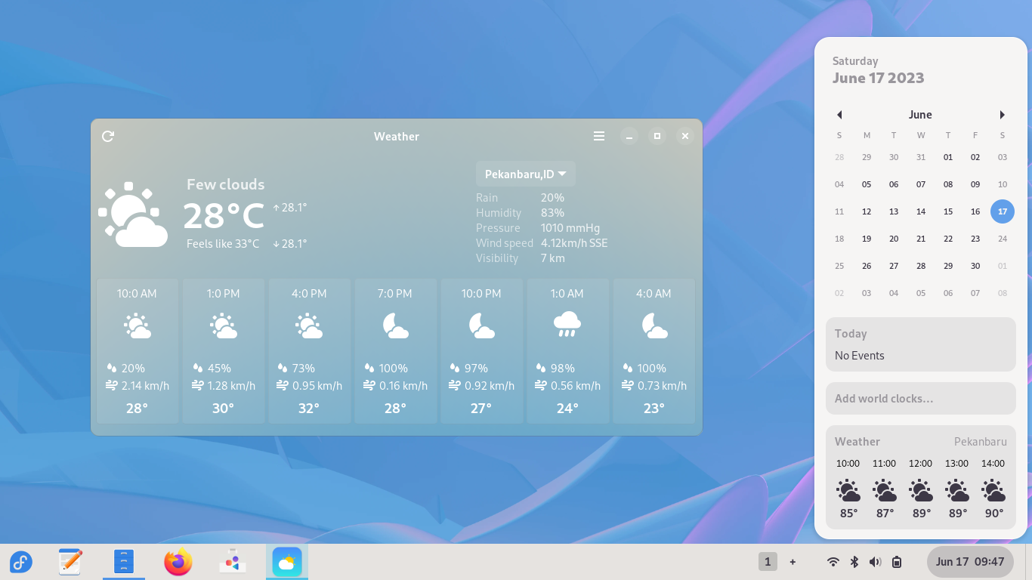Click the 24° temperature at 1:0 AM

point(567,409)
